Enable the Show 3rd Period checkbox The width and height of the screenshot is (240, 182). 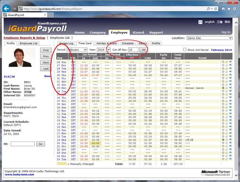185,49
